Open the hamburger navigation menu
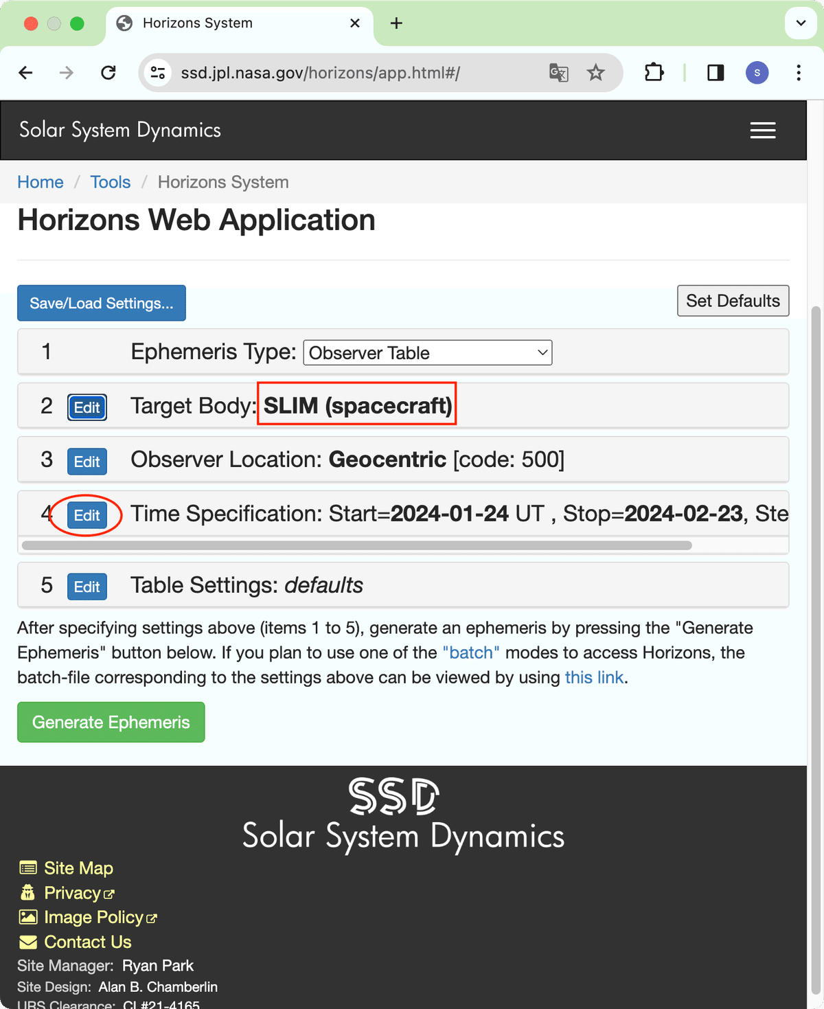 point(763,131)
